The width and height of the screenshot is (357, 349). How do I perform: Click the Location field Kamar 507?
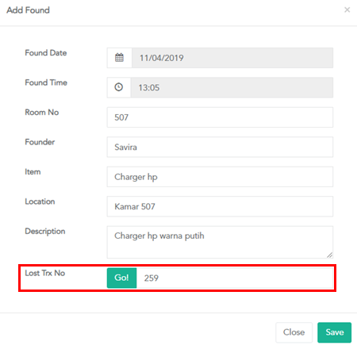[220, 206]
